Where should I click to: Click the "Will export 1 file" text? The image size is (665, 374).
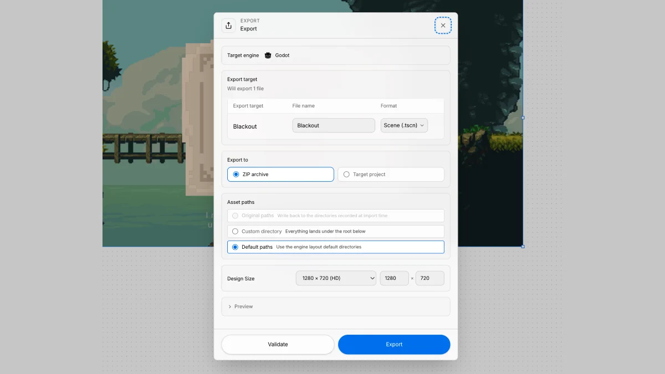pyautogui.click(x=245, y=89)
